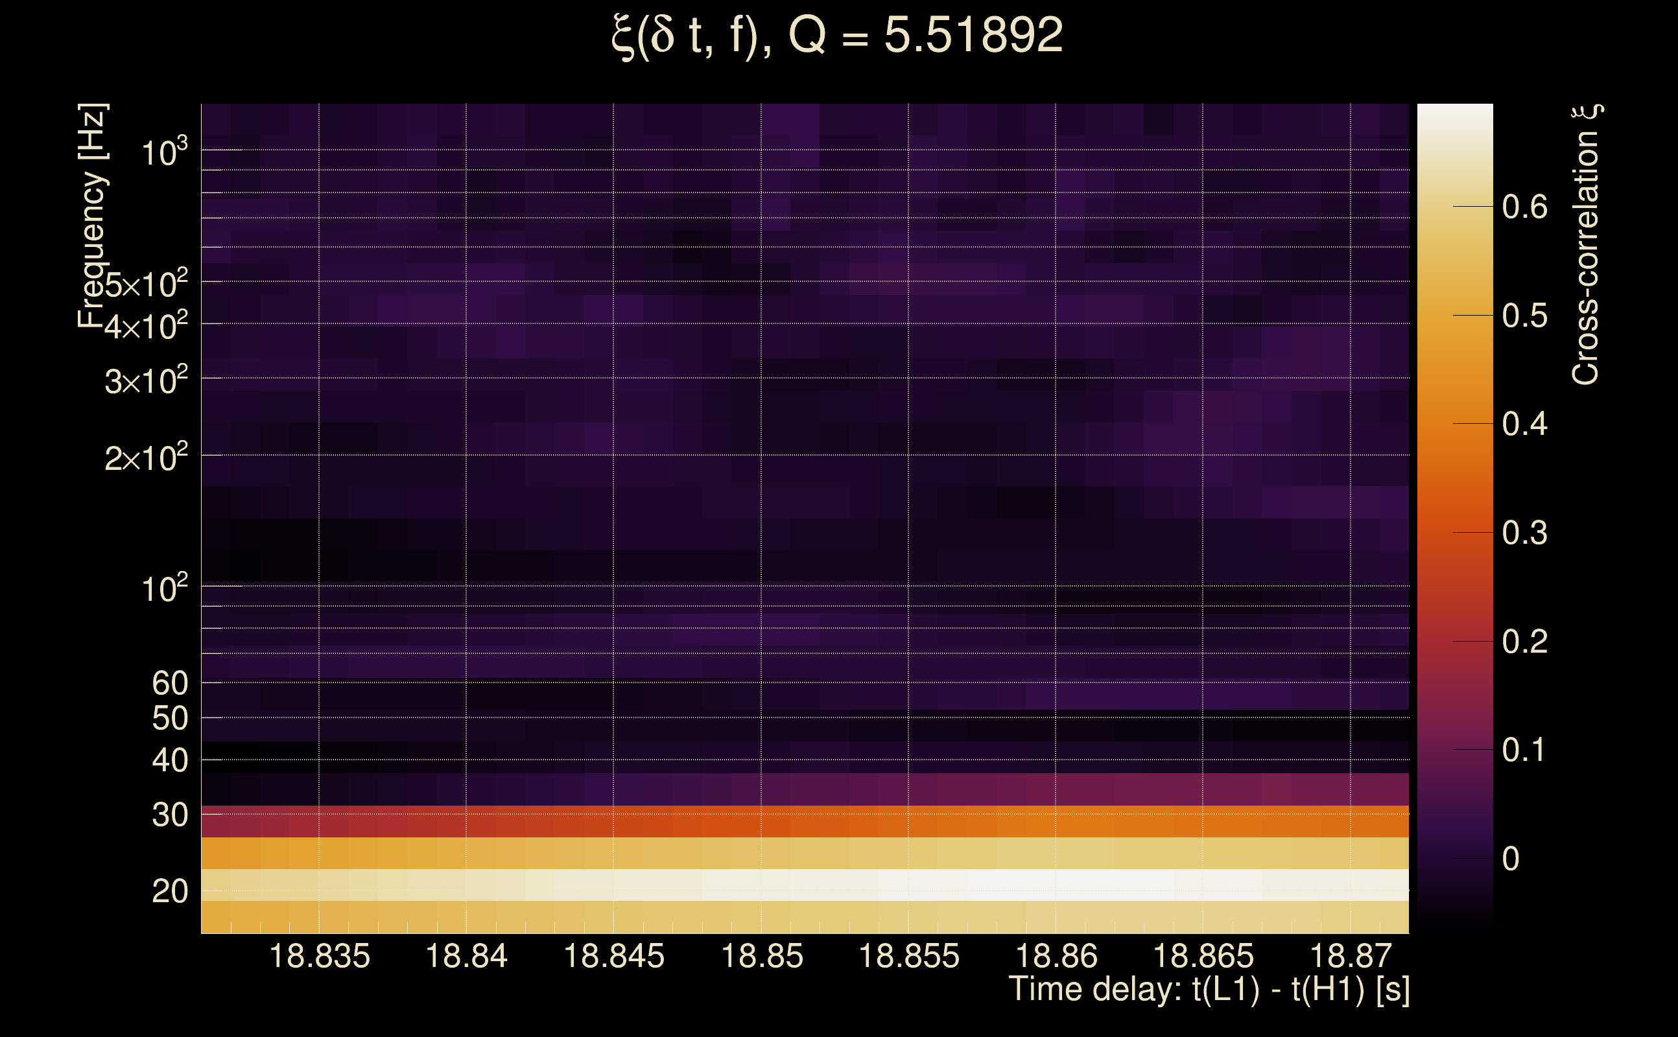Click the Time delay t(L1) - t(H1) axis title

click(x=1209, y=990)
